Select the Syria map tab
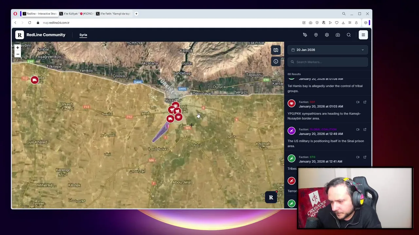The width and height of the screenshot is (419, 235). (83, 35)
